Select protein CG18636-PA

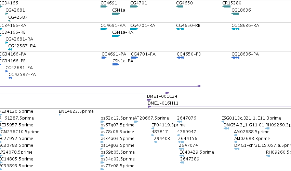(245, 54)
